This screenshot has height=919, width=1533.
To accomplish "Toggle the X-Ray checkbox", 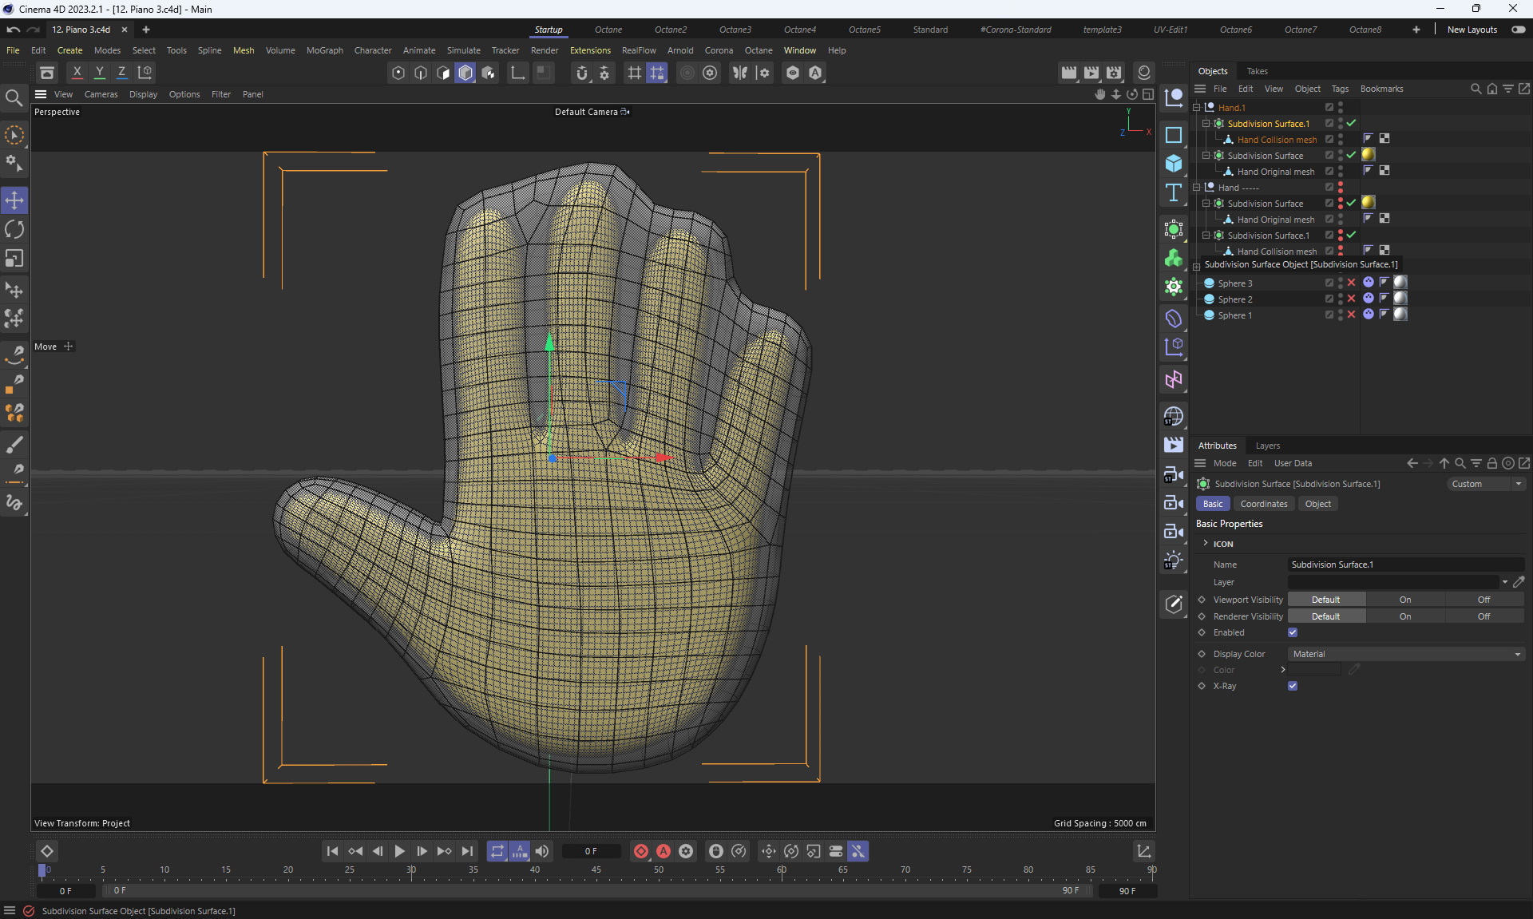I will click(x=1292, y=686).
